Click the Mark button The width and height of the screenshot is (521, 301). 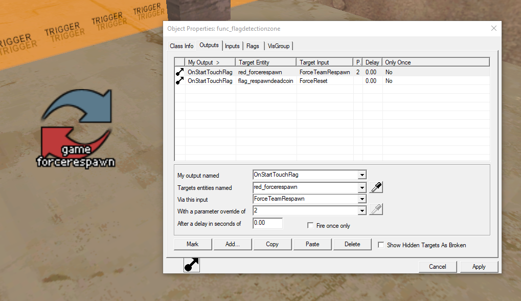(x=193, y=244)
